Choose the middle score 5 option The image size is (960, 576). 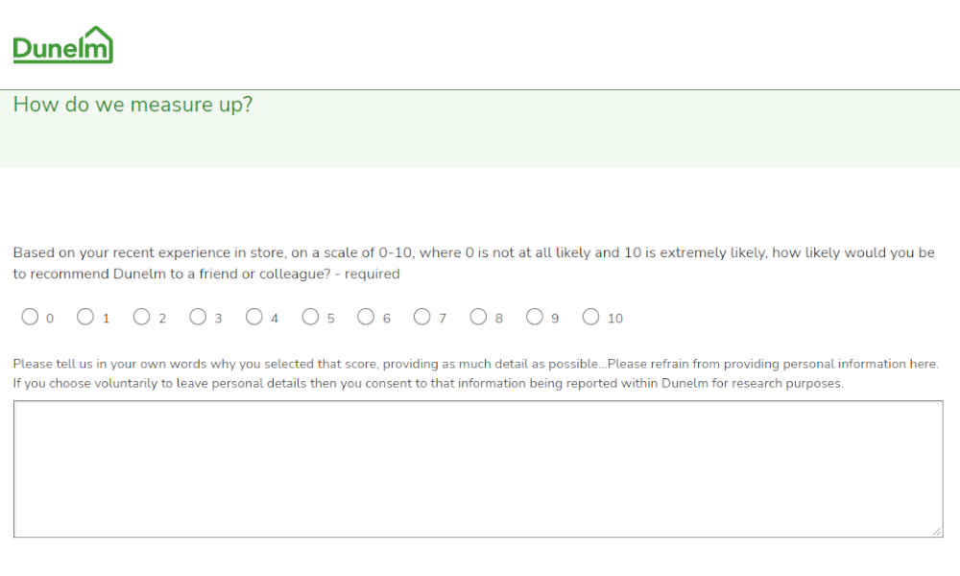coord(310,317)
